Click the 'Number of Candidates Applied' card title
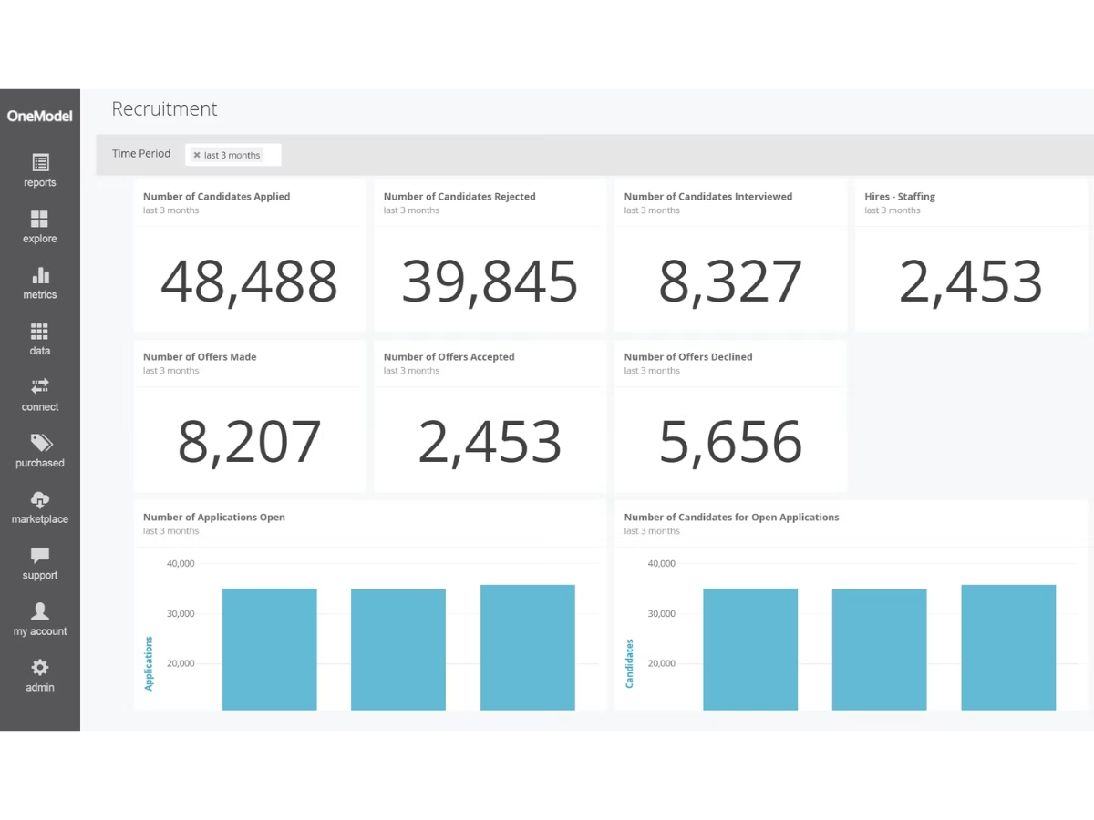The image size is (1094, 820). click(x=216, y=197)
